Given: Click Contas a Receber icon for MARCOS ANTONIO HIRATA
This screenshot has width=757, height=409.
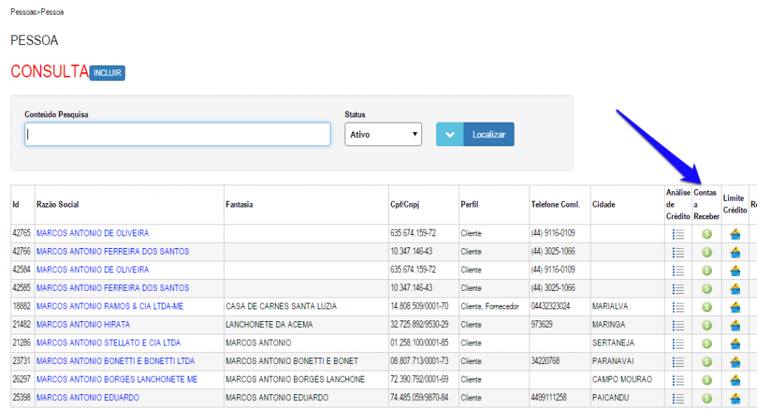Looking at the screenshot, I should (x=707, y=325).
